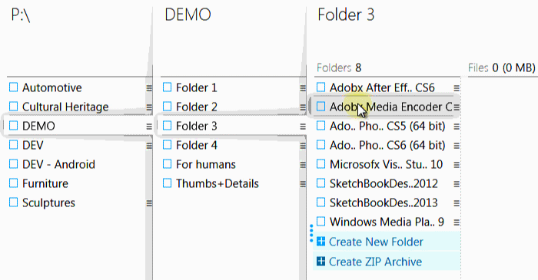
Task: Click the Files 0 (0 MB) label
Action: click(502, 68)
